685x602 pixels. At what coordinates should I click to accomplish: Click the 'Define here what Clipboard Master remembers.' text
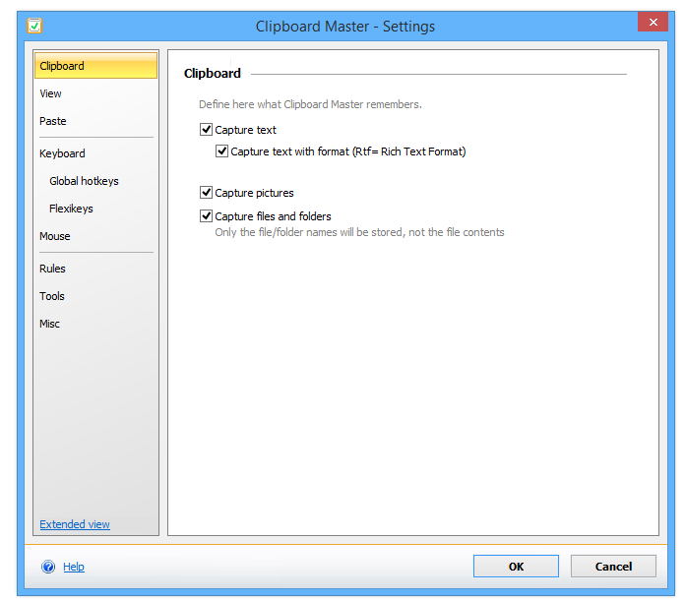coord(310,104)
